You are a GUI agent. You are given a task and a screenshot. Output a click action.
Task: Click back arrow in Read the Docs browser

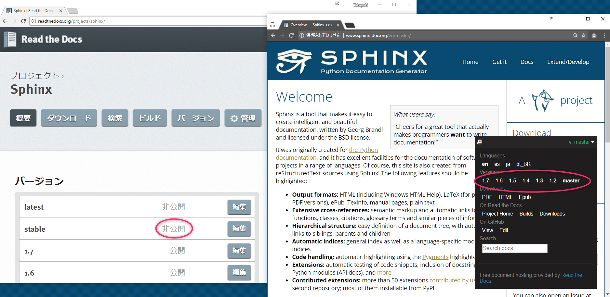5,21
